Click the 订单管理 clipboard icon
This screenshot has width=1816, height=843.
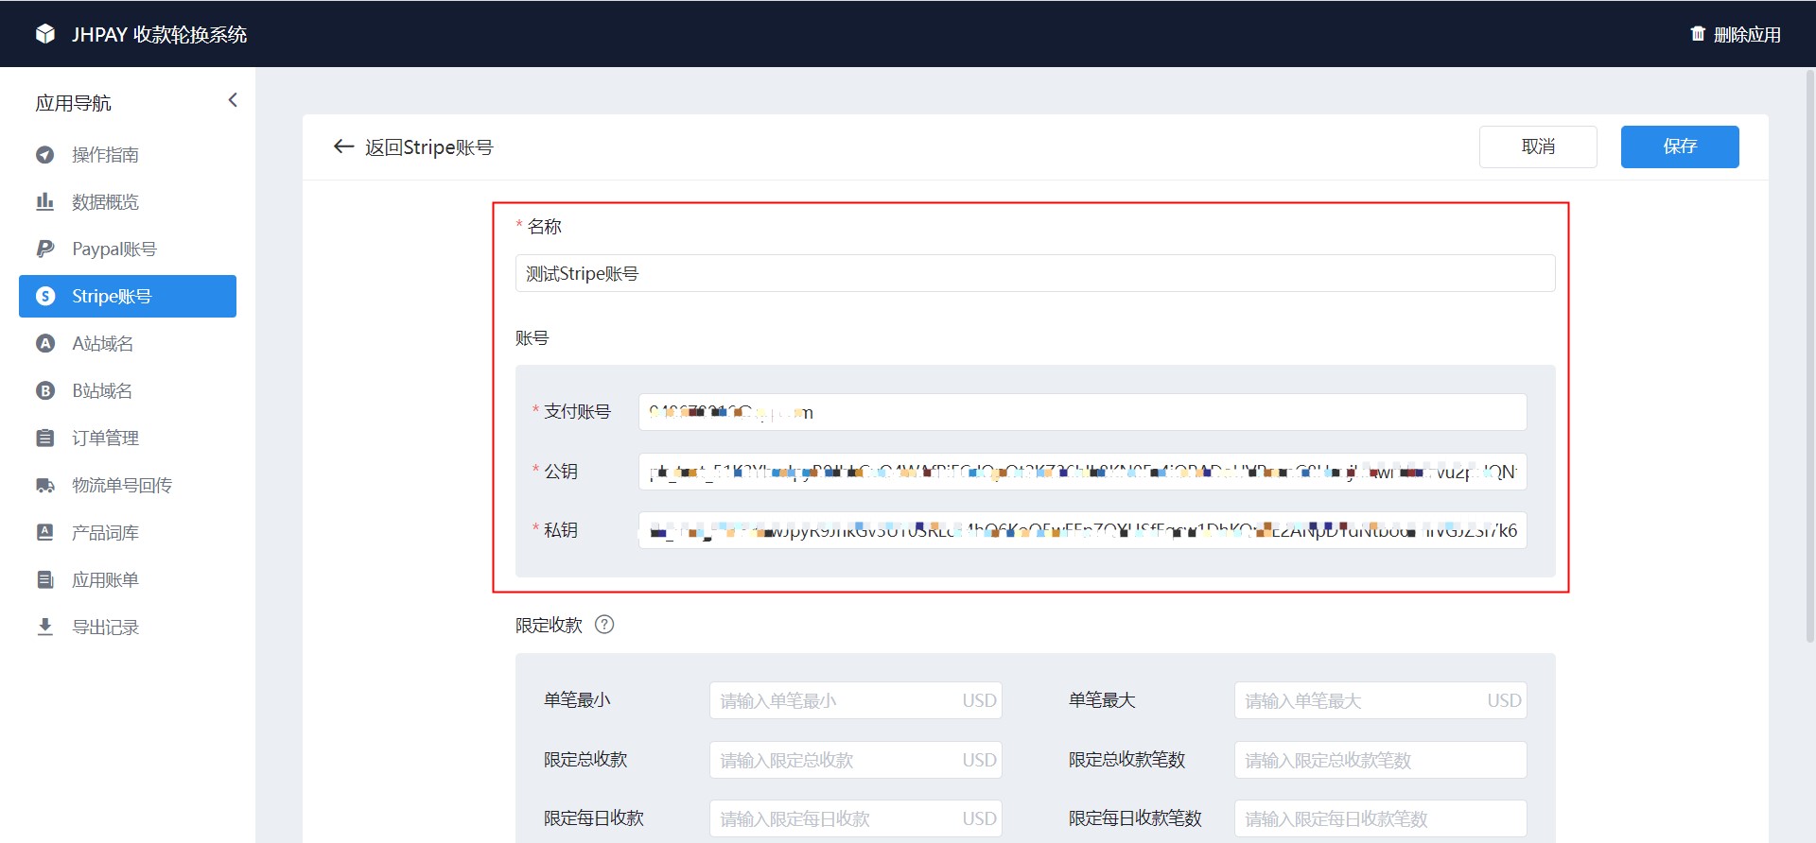pos(44,438)
